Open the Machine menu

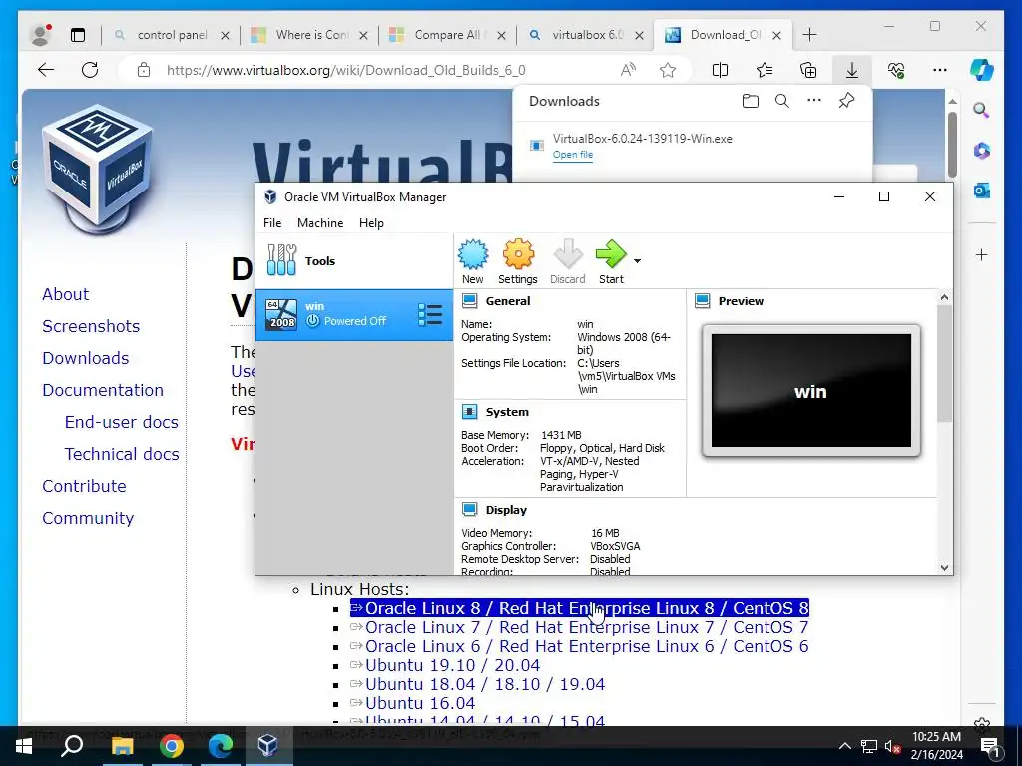pos(320,223)
